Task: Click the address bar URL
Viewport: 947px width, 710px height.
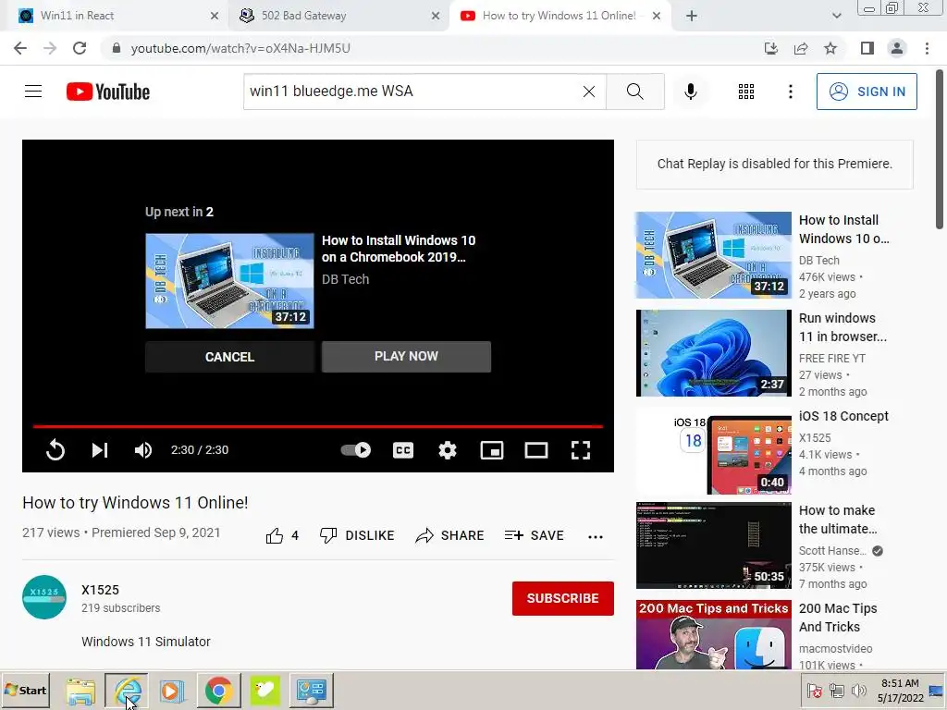Action: point(240,48)
